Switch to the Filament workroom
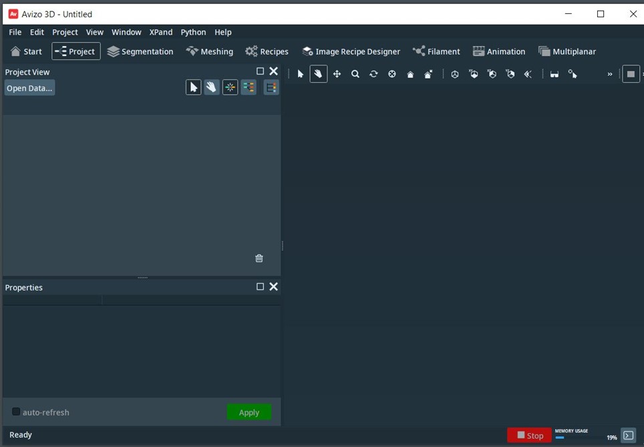644x447 pixels. coord(437,51)
